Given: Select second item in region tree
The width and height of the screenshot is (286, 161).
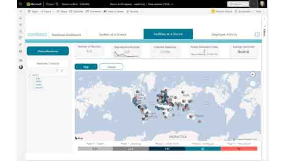Looking at the screenshot, I should (39, 81).
